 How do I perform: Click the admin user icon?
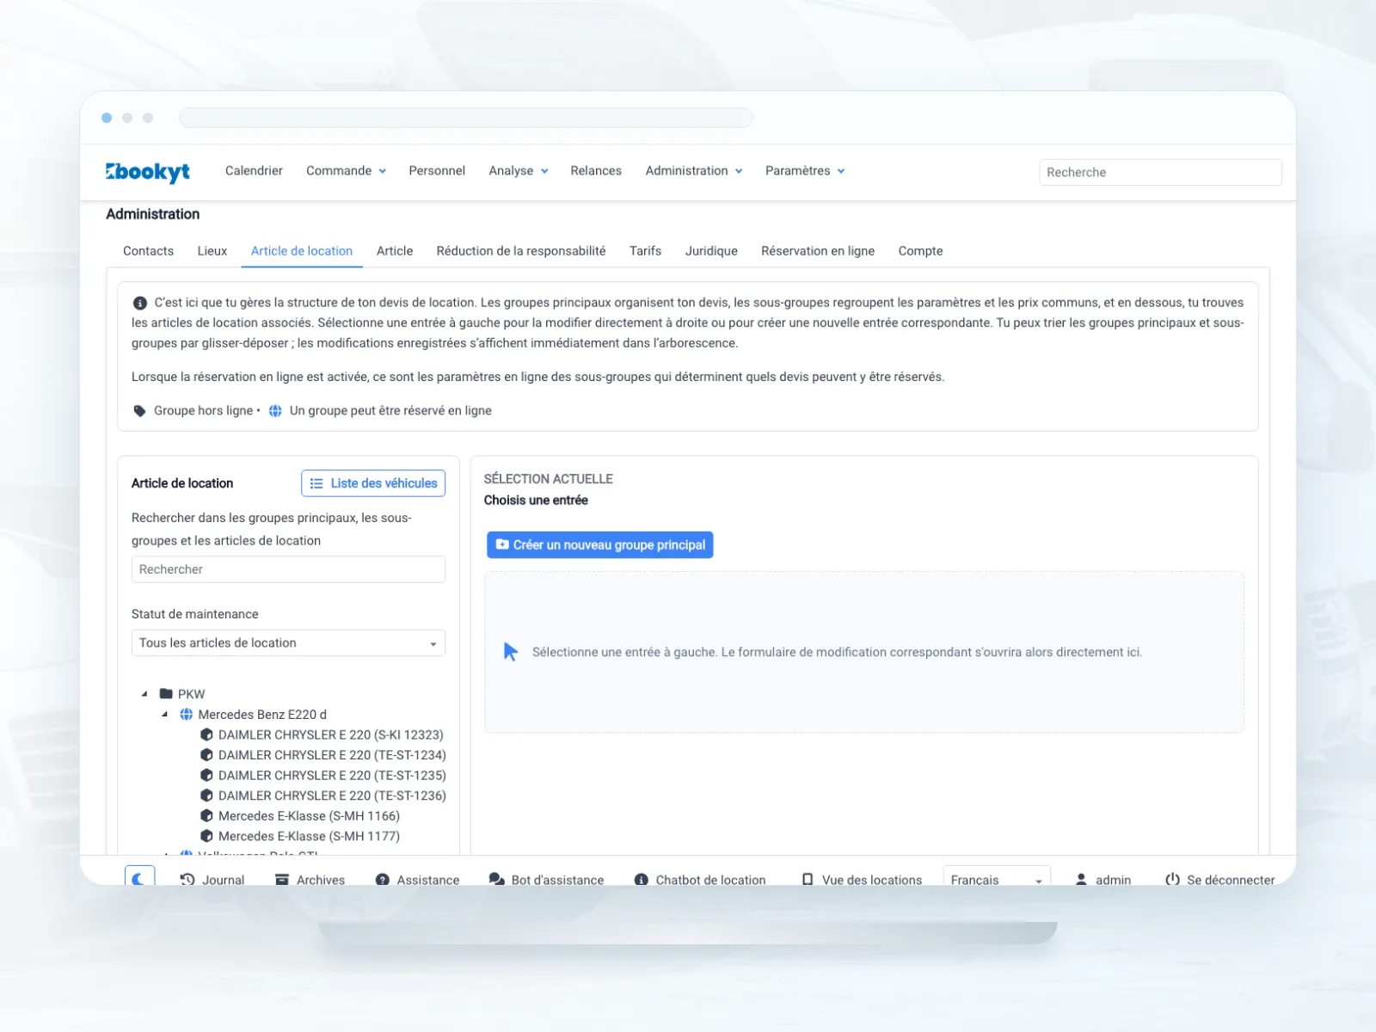pos(1081,880)
